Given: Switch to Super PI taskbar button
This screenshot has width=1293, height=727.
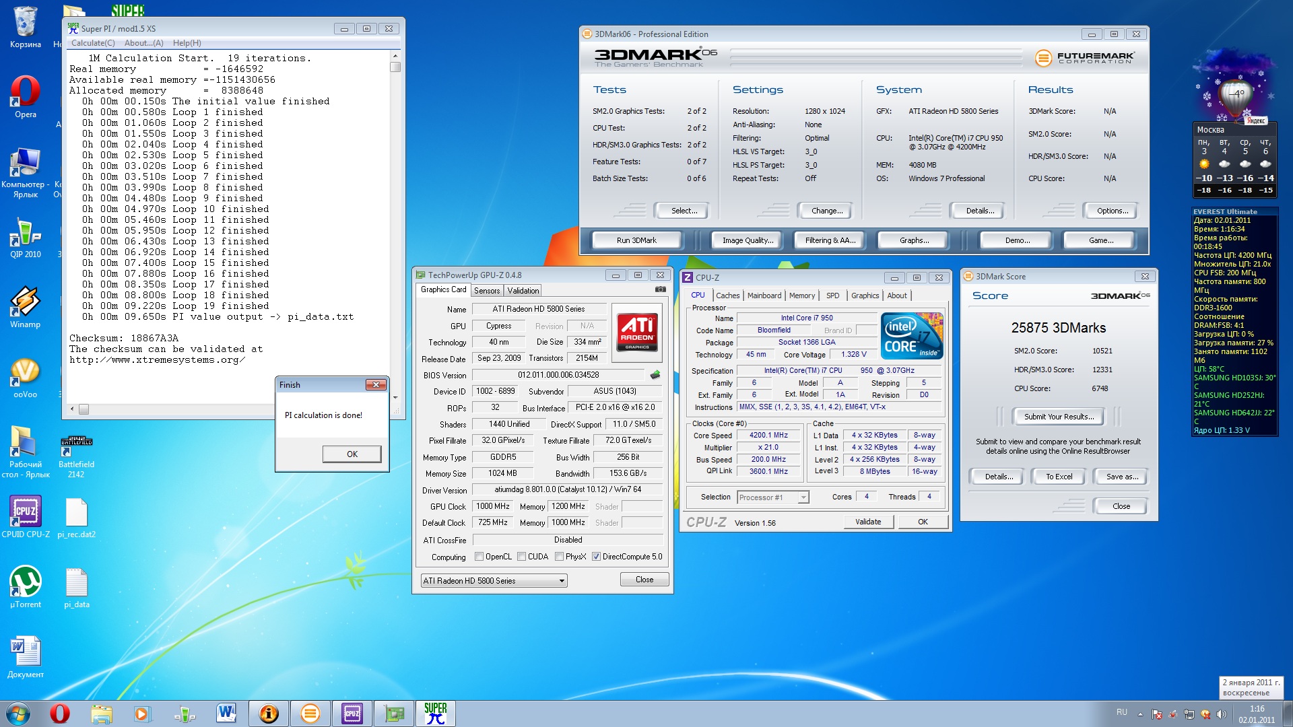Looking at the screenshot, I should coord(436,714).
